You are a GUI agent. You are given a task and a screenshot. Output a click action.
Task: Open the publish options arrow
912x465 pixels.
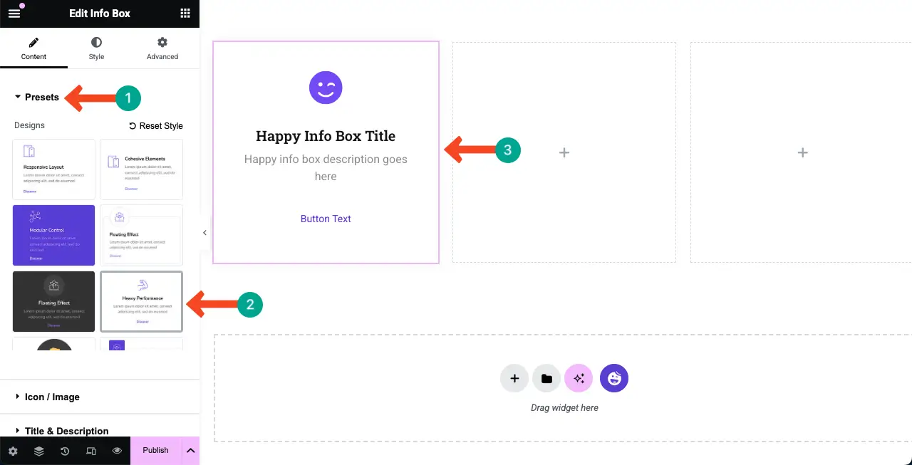[x=190, y=450]
